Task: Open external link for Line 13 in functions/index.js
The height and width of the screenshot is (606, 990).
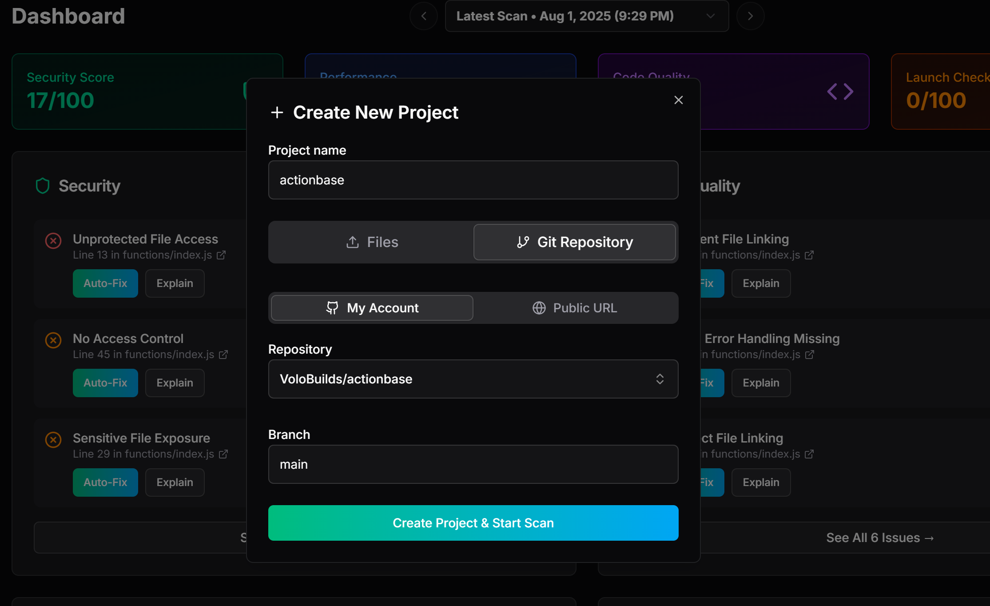Action: [221, 255]
